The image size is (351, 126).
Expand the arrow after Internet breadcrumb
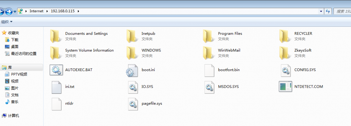47,11
